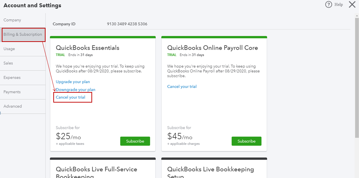Switch to the Usage tab
The image size is (359, 178).
point(9,49)
